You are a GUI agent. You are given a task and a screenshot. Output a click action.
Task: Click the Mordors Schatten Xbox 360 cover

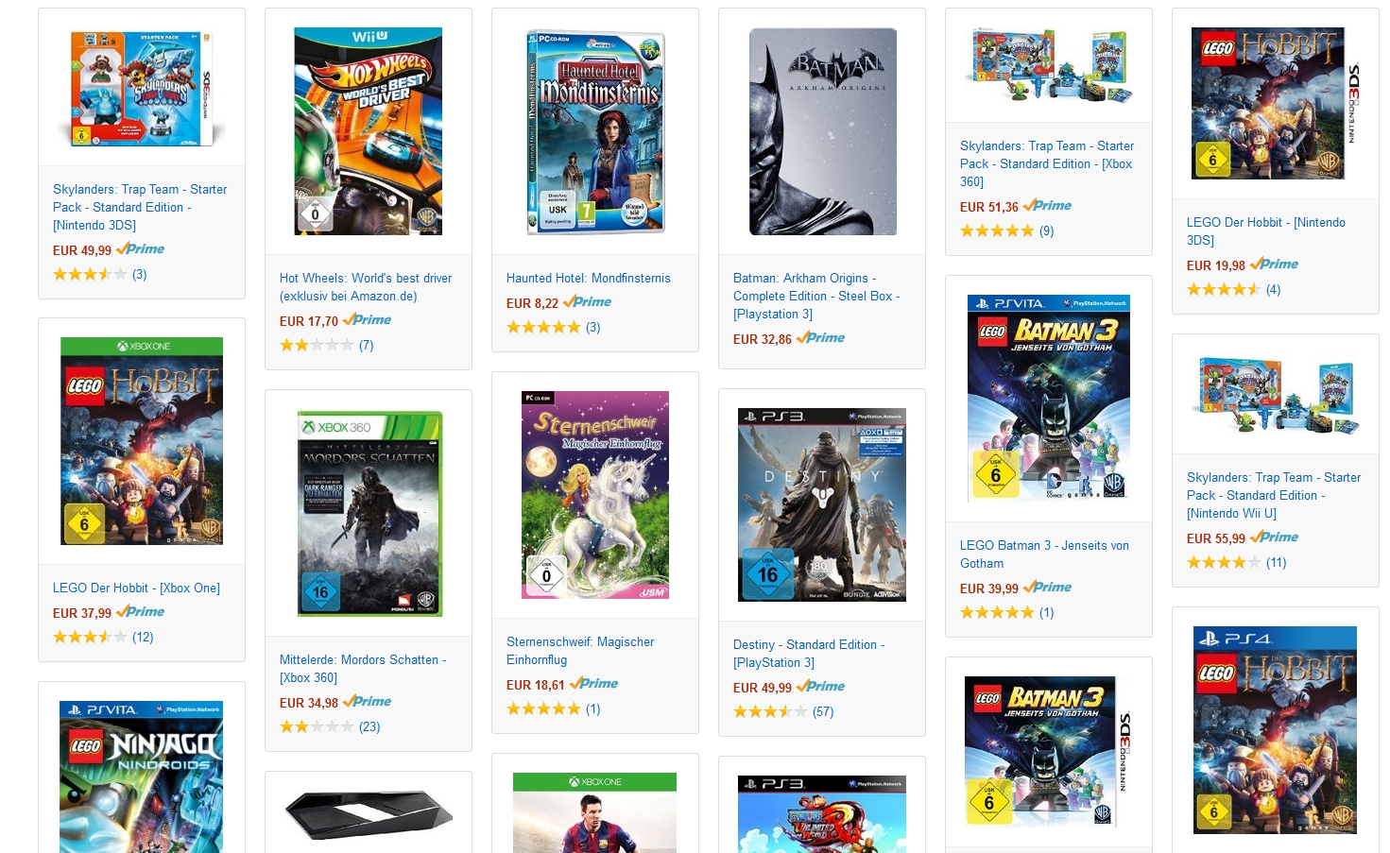pos(369,513)
